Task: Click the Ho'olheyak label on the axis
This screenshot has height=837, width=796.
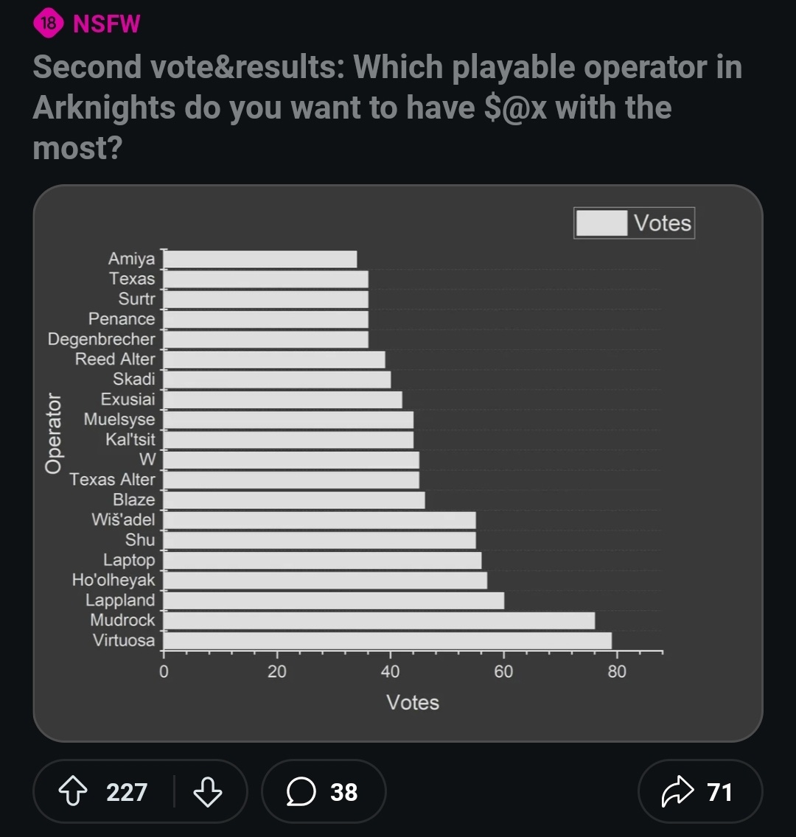Action: [x=114, y=580]
